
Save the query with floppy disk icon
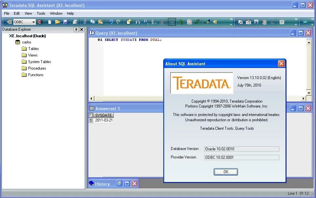[65, 22]
